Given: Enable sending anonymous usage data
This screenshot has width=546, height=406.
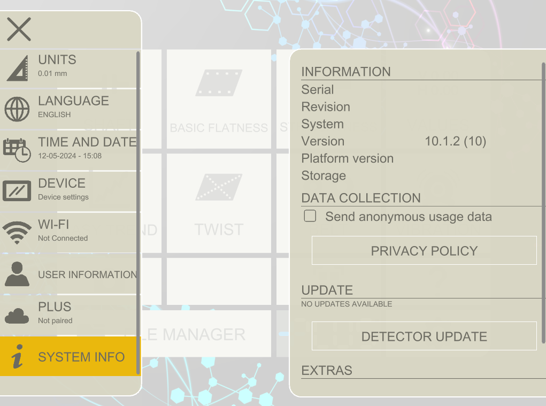Looking at the screenshot, I should (x=310, y=216).
